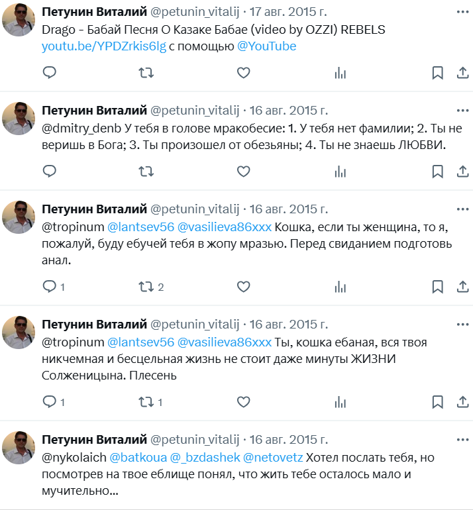Like the tweet ending with "Плесень"
Image resolution: width=473 pixels, height=510 pixels.
[243, 401]
